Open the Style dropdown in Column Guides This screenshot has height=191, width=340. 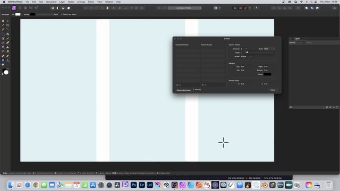pos(269,49)
